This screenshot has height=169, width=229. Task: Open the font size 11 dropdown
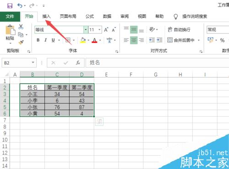[x=99, y=30]
